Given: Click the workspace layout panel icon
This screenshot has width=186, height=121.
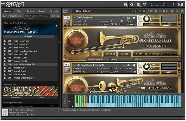Looking at the screenshot, I should pyautogui.click(x=138, y=4).
